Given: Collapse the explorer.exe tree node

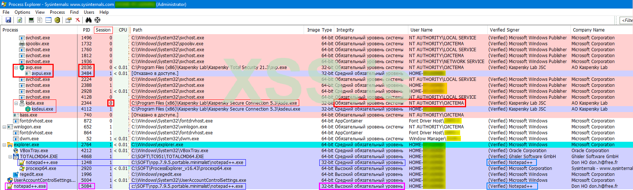Looking at the screenshot, I should (x=4, y=145).
